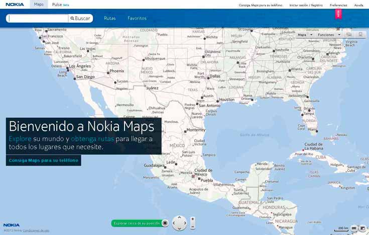Click 'Iniciar sesión / Registro'
The height and width of the screenshot is (235, 369).
coord(306,5)
